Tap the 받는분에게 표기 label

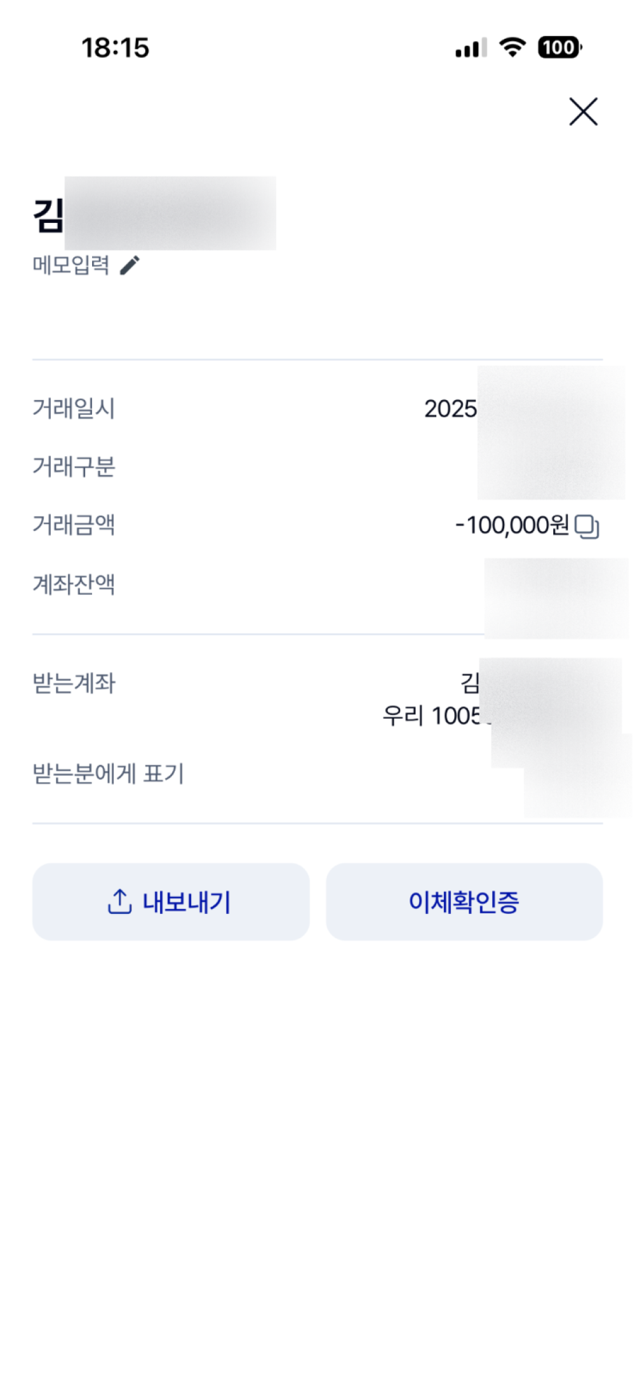tap(108, 774)
